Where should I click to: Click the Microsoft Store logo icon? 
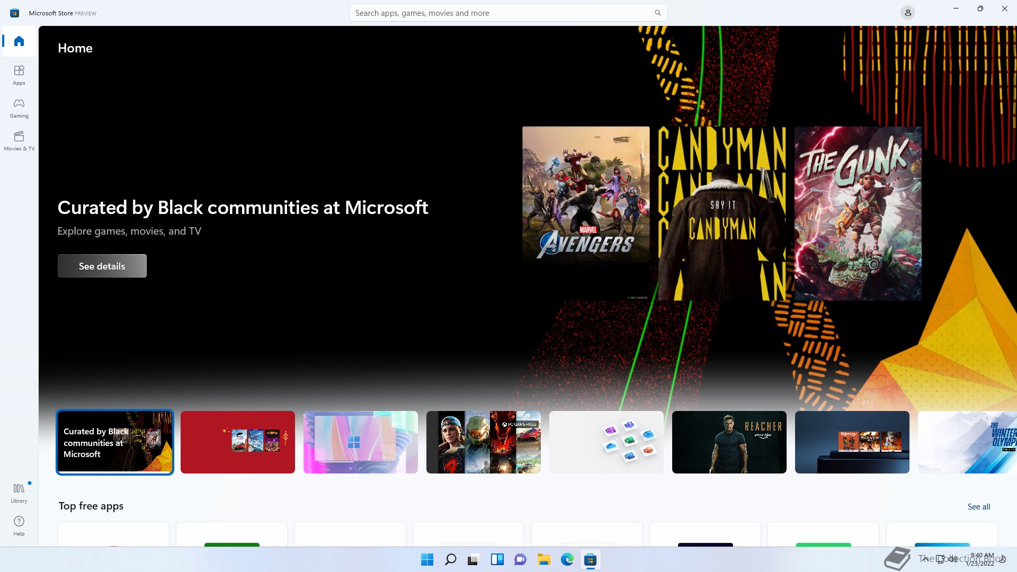click(x=15, y=13)
